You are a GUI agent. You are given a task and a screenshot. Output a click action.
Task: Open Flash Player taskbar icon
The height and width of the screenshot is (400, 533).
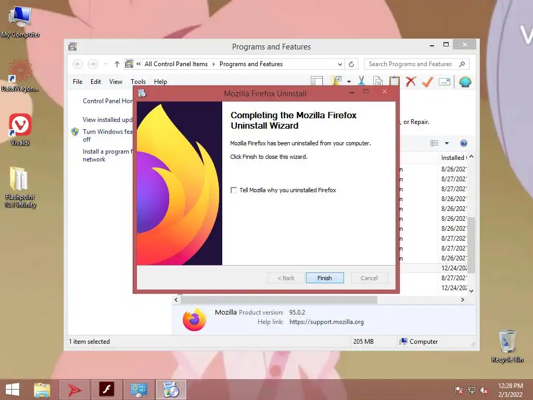click(106, 390)
